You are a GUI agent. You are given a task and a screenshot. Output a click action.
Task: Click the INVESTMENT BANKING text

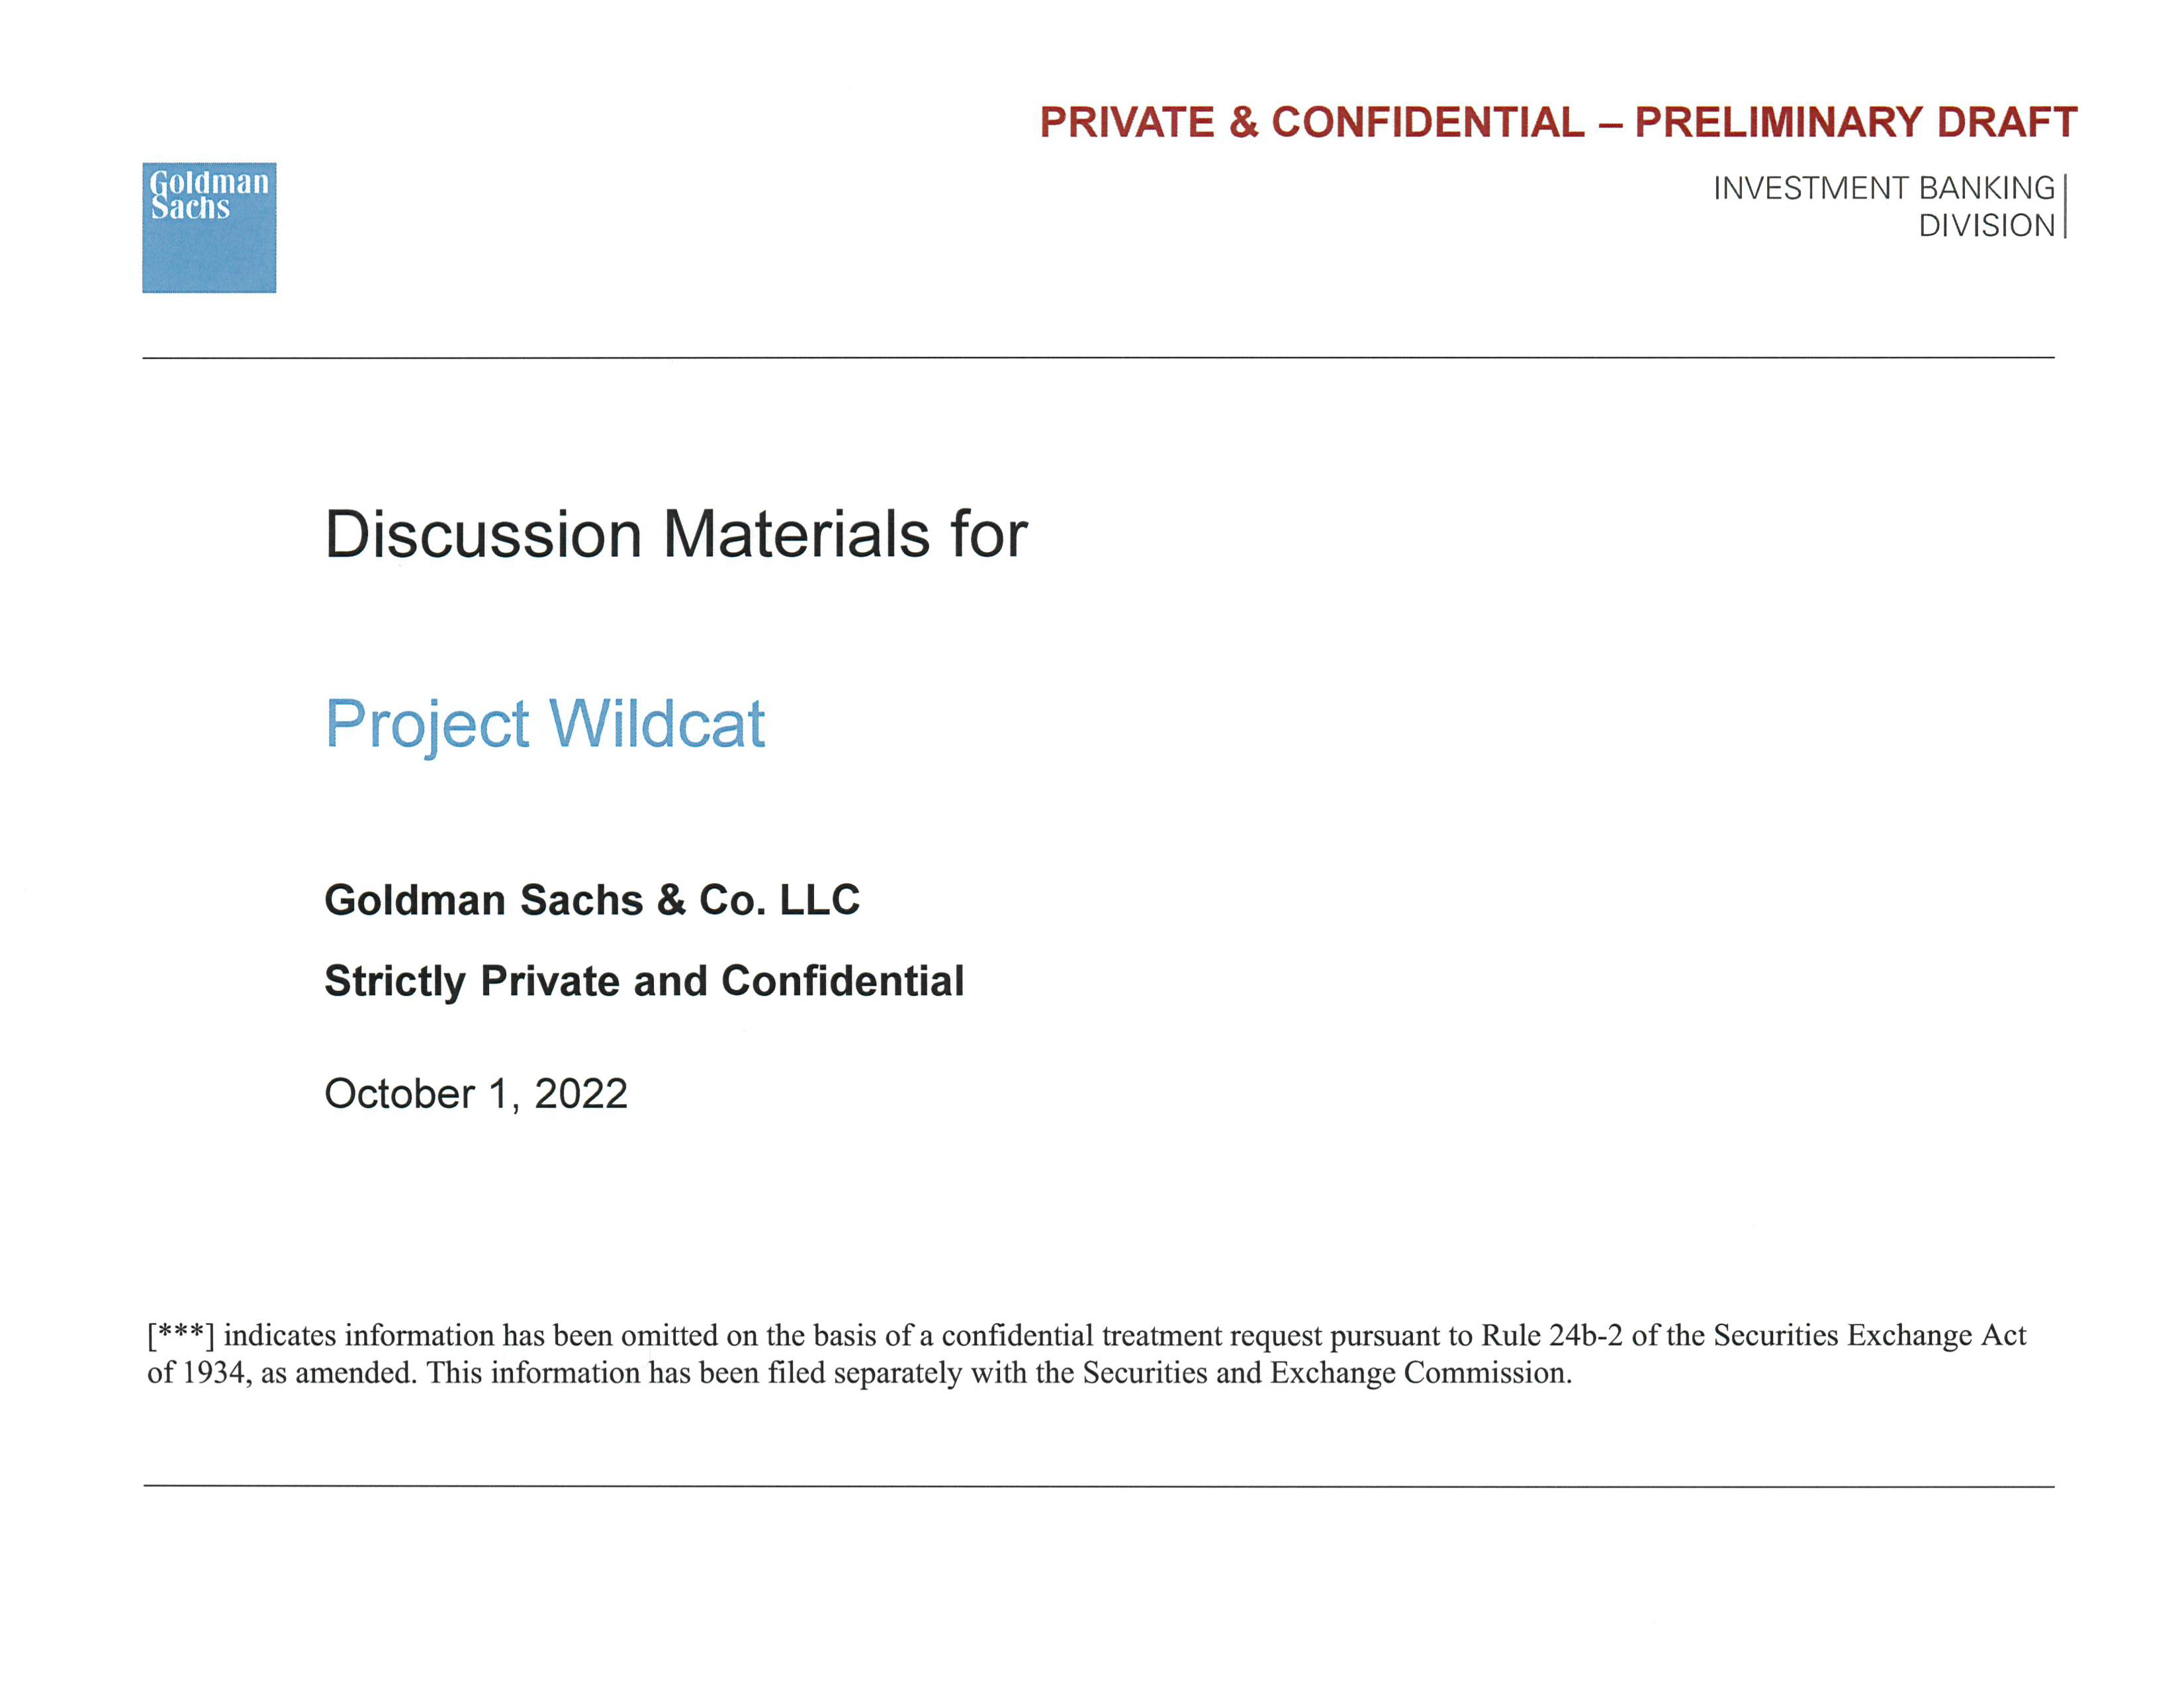[1883, 188]
